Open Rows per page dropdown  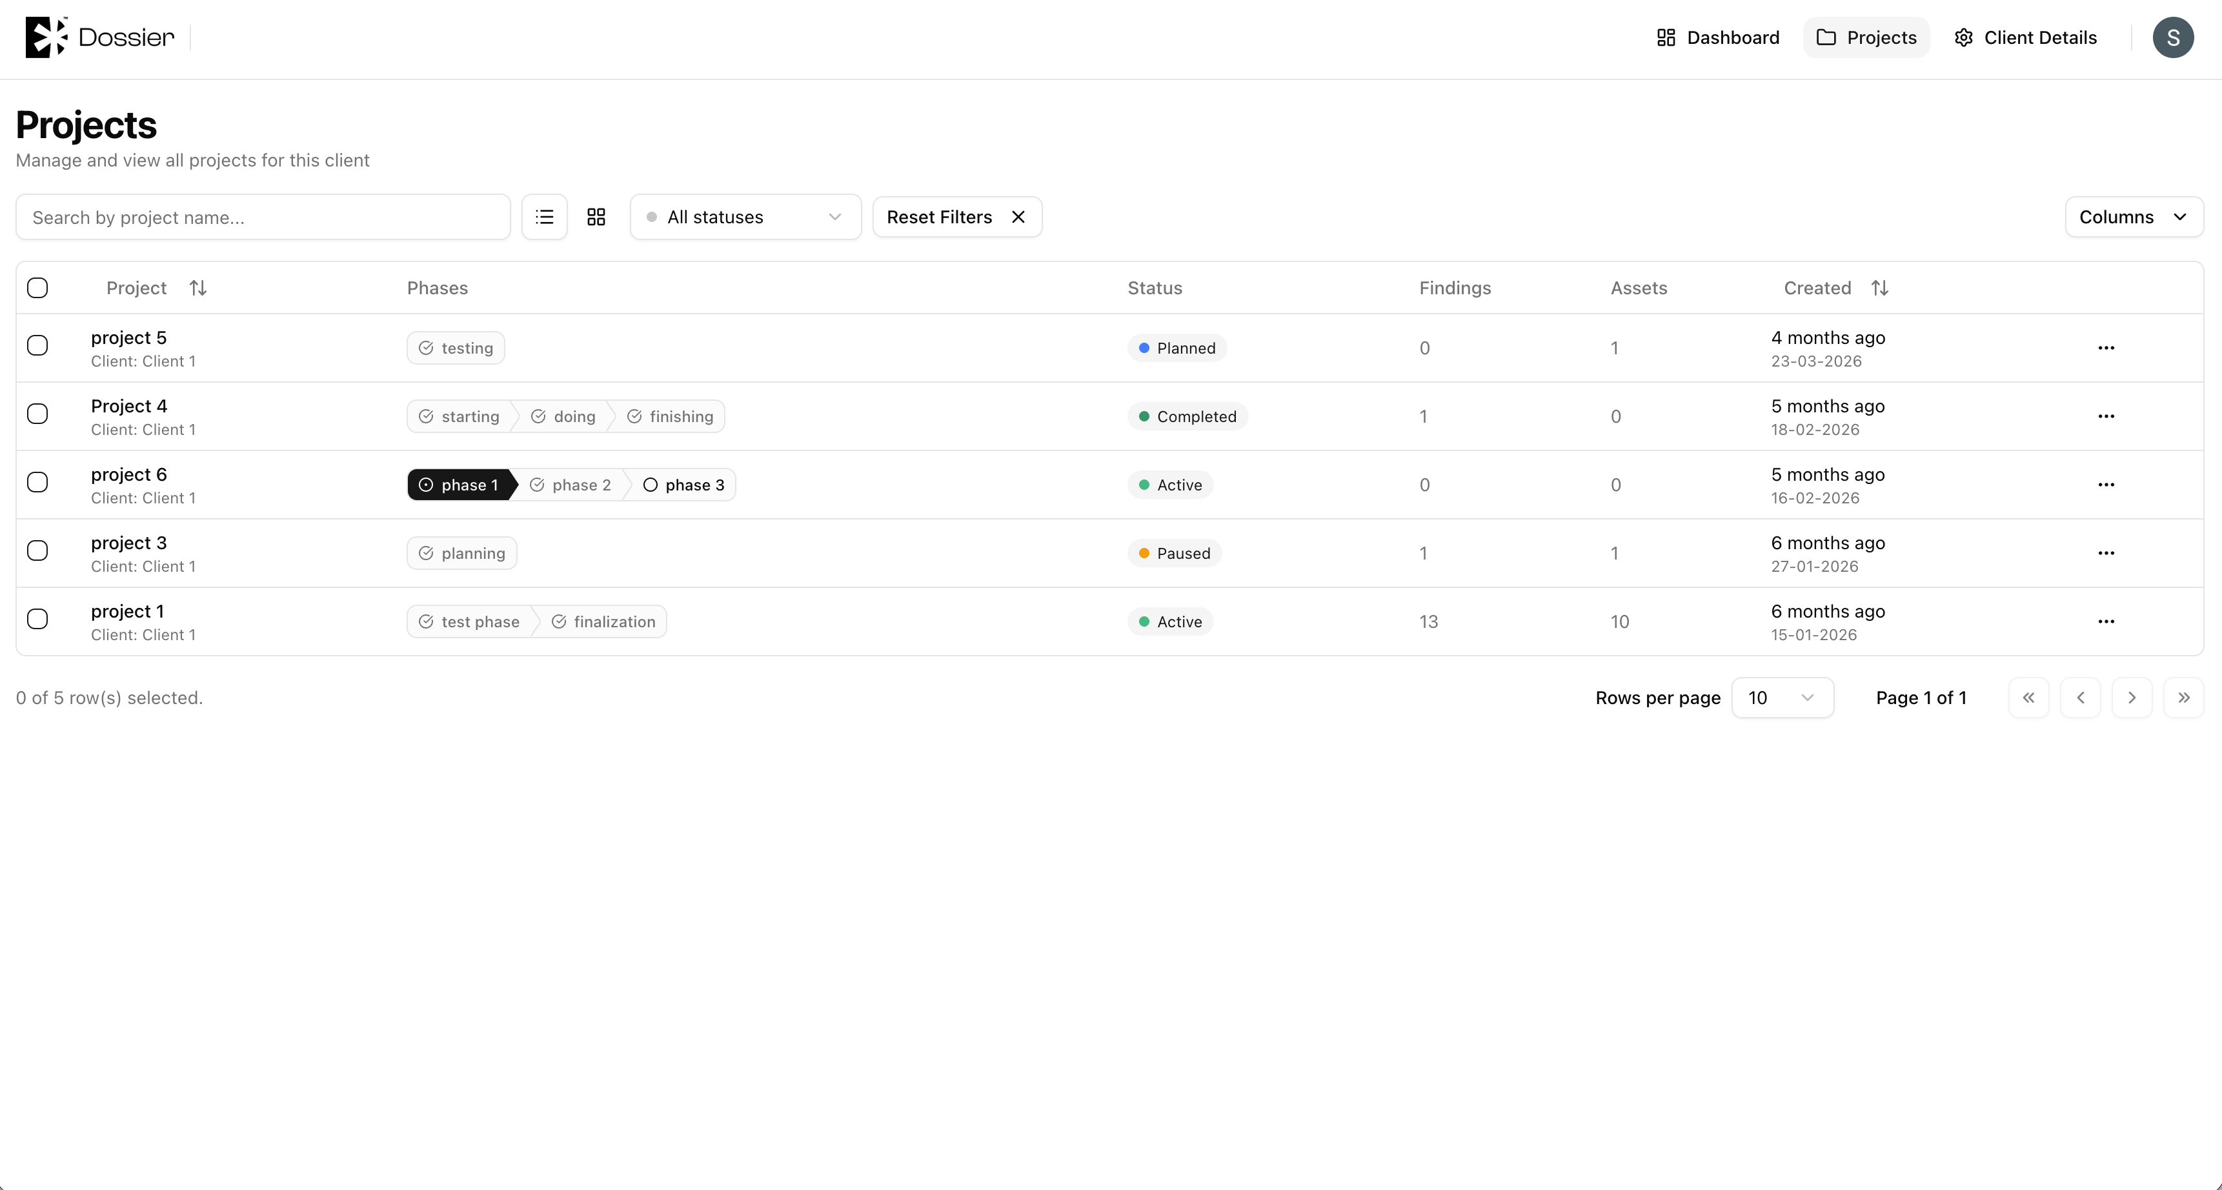(1782, 698)
